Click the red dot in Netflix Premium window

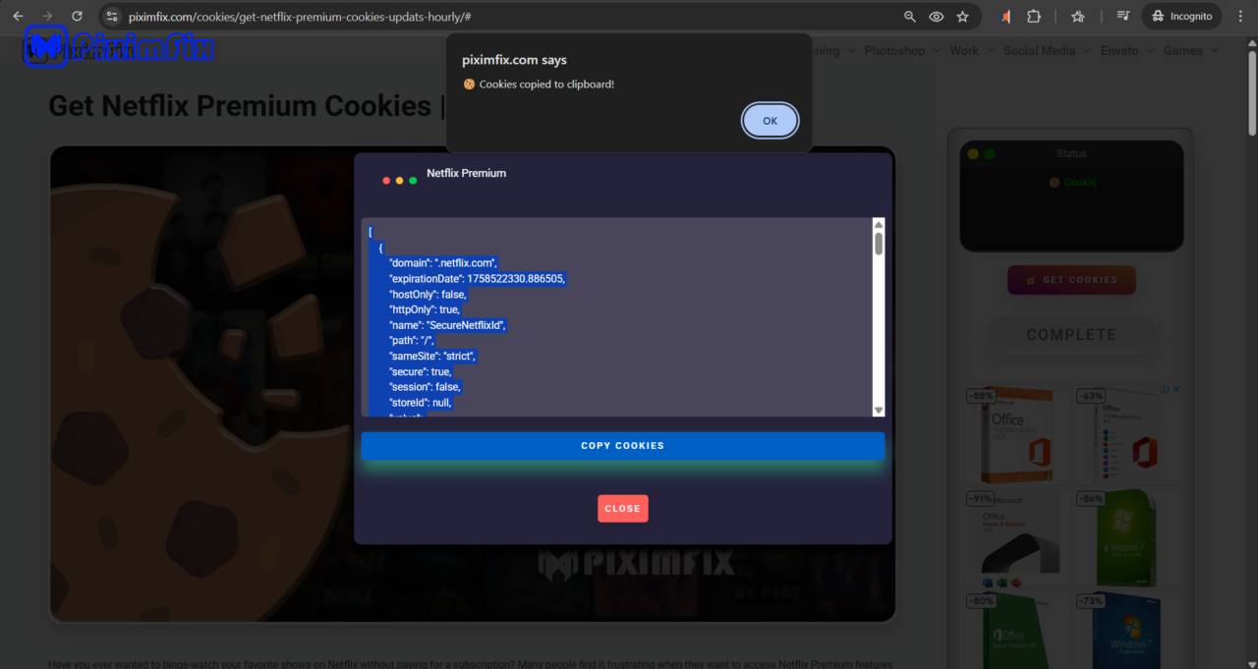[x=386, y=181]
